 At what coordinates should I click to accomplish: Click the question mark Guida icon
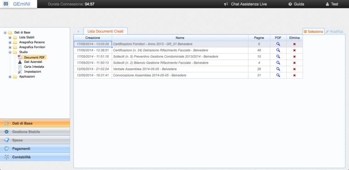click(x=290, y=4)
